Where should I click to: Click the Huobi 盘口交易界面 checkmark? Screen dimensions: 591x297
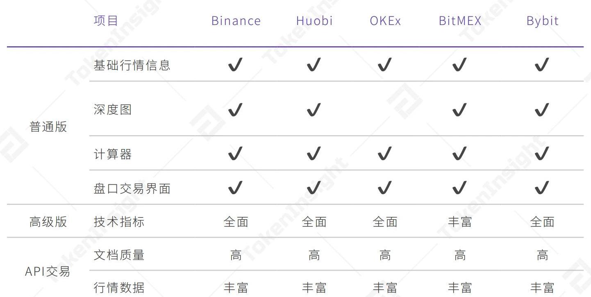click(314, 188)
